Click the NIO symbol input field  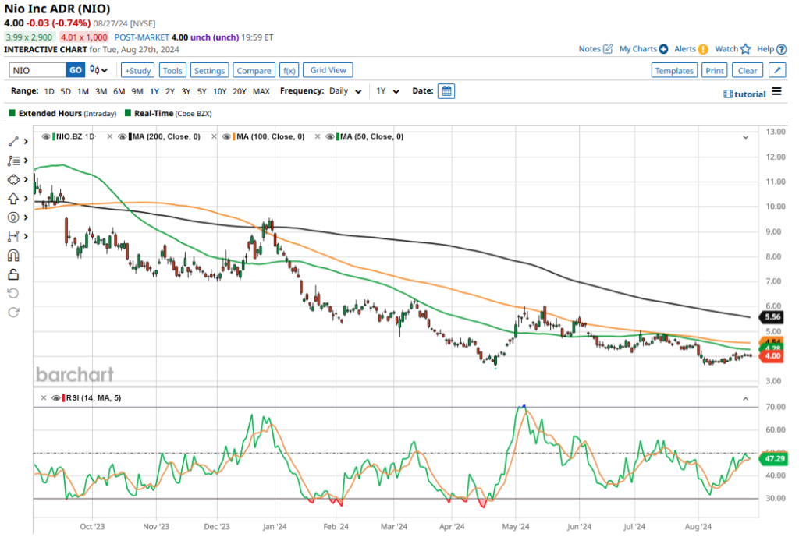pos(37,70)
